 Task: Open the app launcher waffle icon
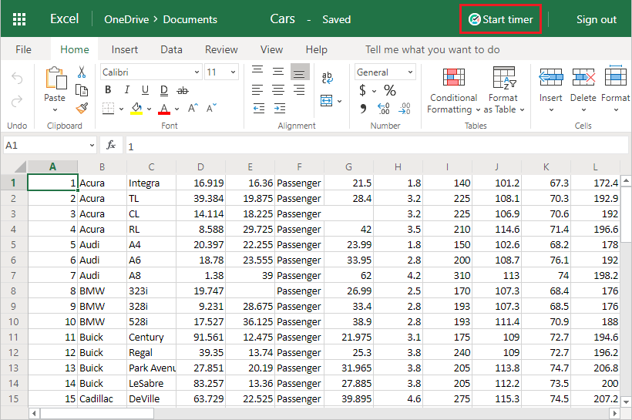coord(19,19)
